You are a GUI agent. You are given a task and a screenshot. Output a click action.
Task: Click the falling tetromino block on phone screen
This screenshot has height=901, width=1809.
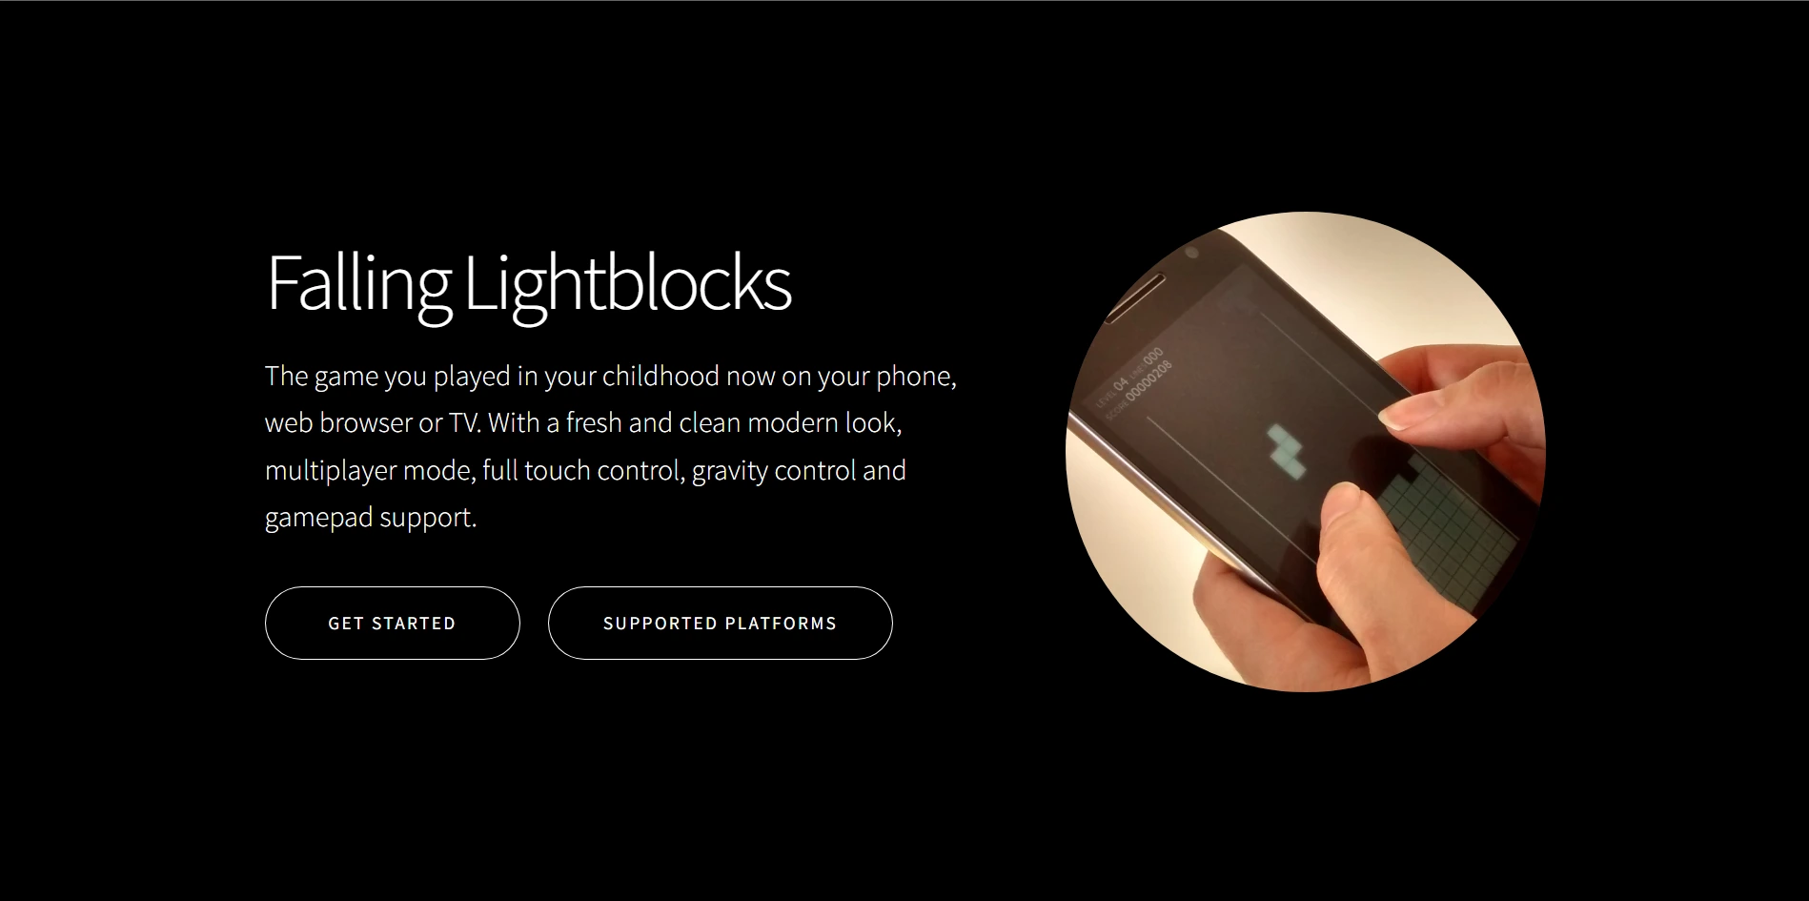click(x=1289, y=452)
